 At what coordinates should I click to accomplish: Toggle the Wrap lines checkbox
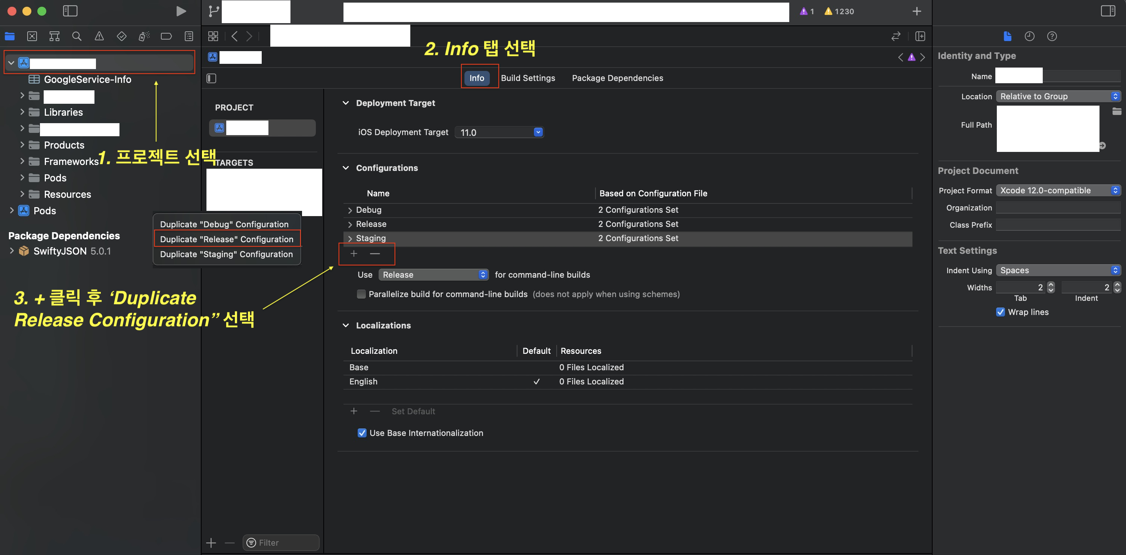coord(1000,312)
